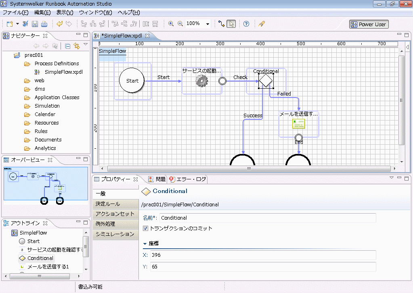Collapse the 座標 section

145,244
